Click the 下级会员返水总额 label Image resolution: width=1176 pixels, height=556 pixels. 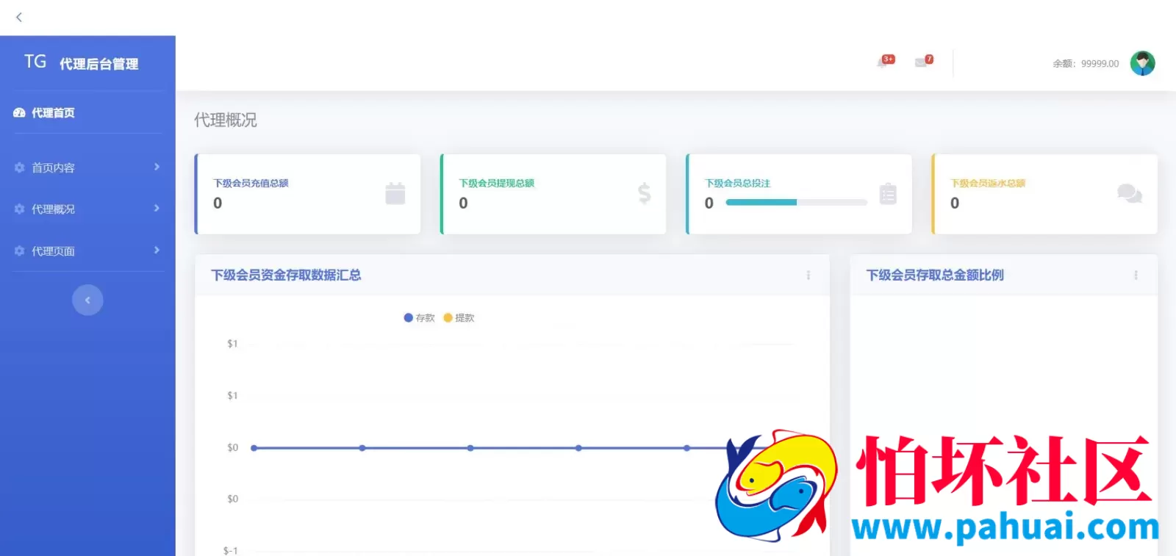[988, 184]
